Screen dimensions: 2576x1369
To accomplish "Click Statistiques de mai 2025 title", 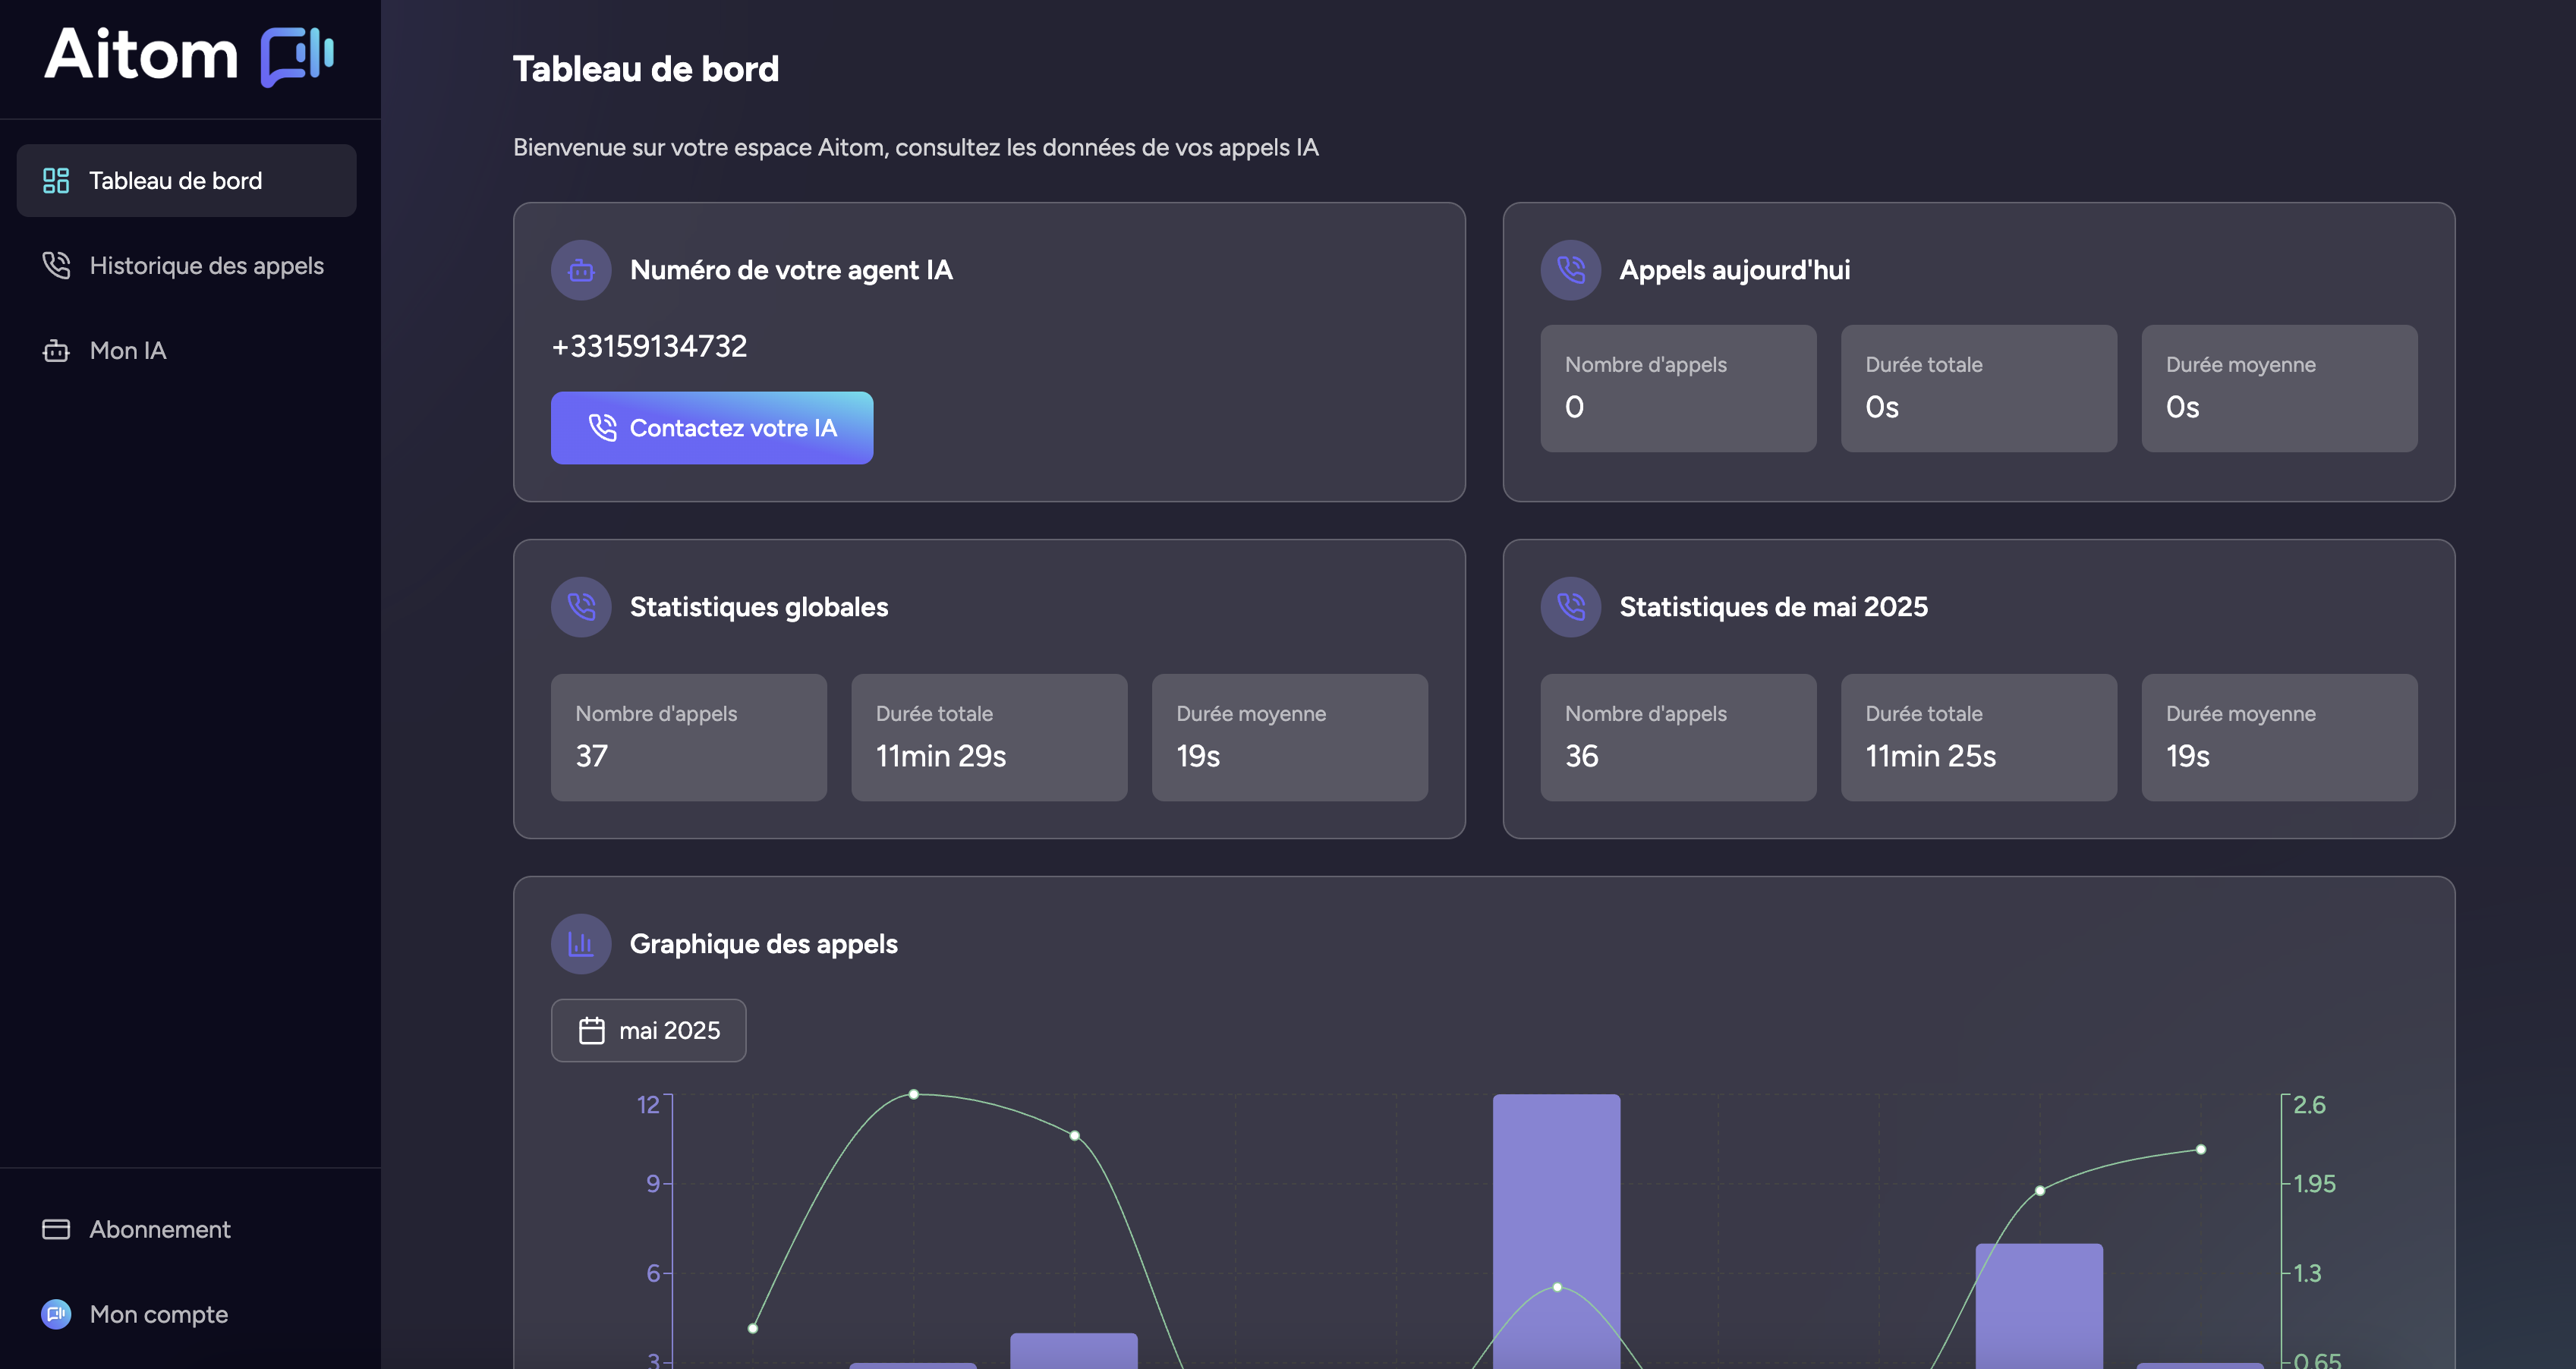I will 1774,607.
